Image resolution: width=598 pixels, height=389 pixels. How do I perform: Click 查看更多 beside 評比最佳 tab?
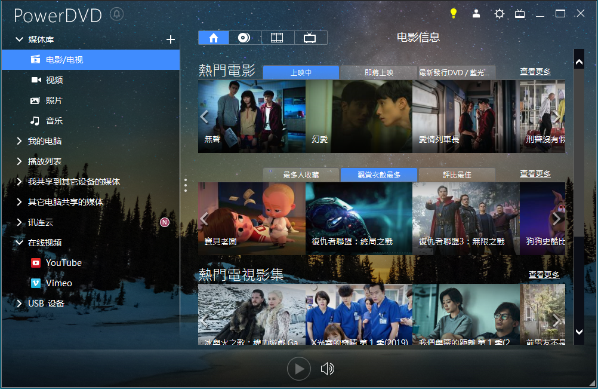(535, 174)
